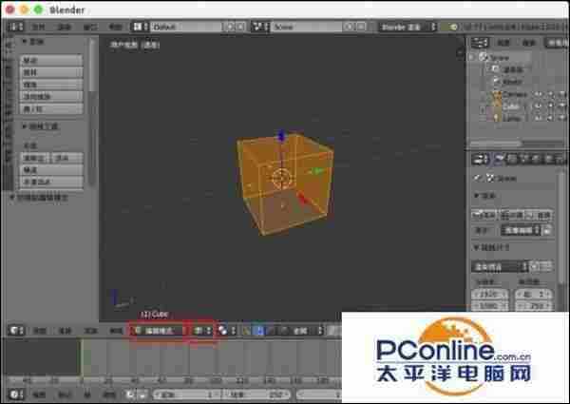570x404 pixels.
Task: Open the Outliner editor type selector icon
Action: 480,43
